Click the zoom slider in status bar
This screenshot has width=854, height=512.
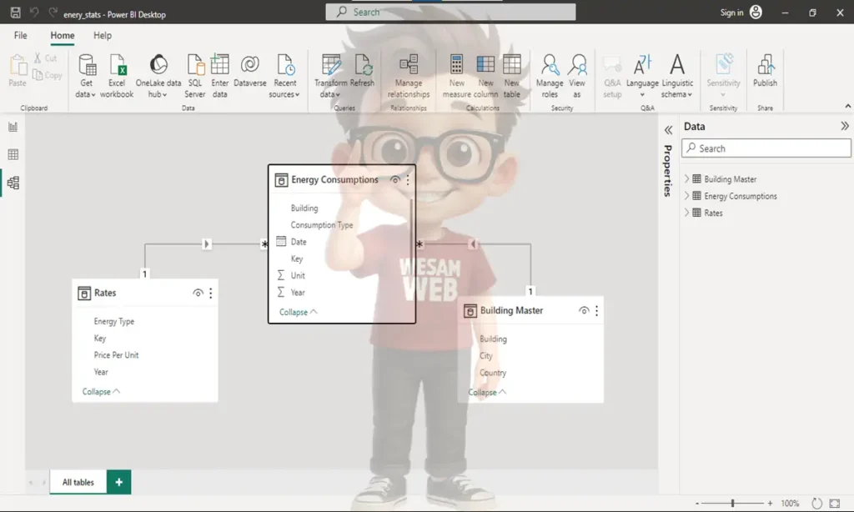(x=733, y=504)
